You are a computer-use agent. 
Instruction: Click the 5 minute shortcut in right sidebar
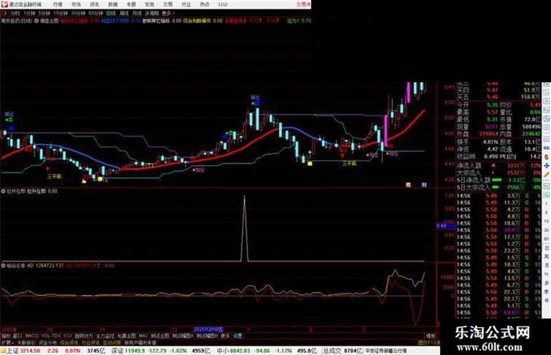546,213
